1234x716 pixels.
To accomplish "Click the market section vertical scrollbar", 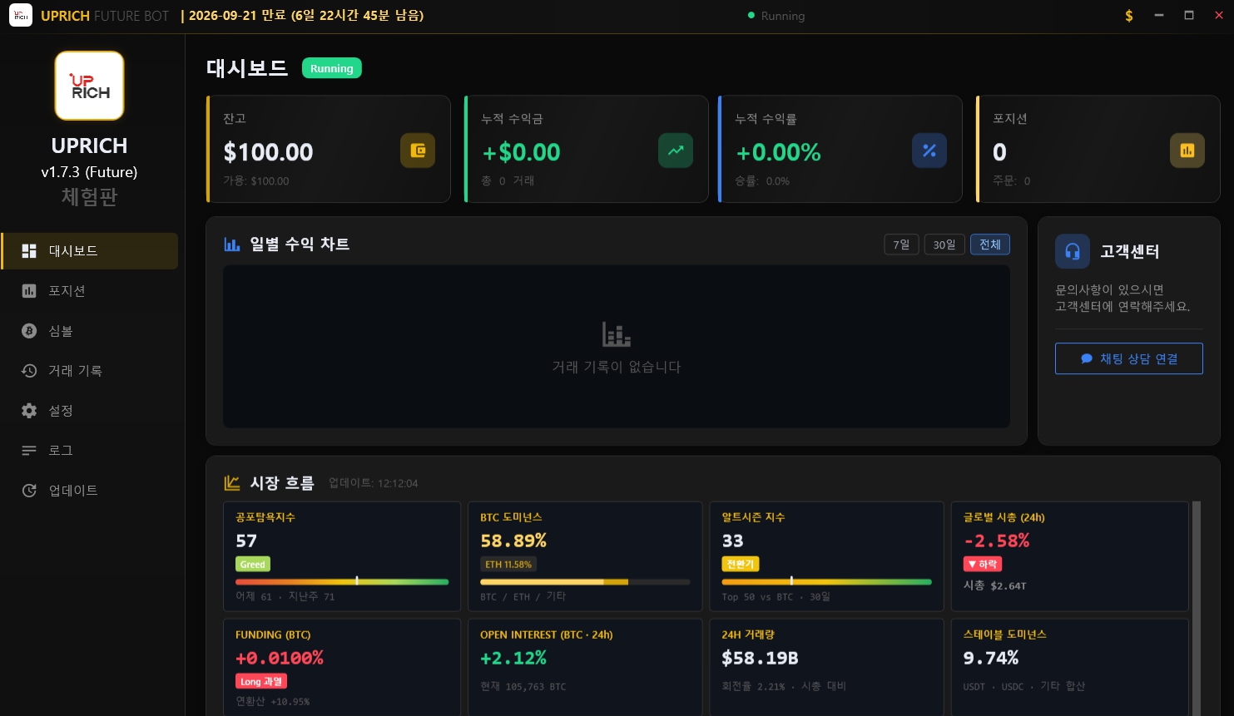I will pos(1197,608).
